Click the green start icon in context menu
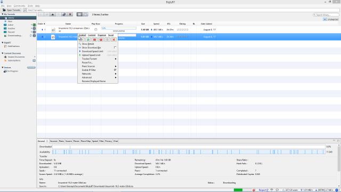Image resolution: width=341 pixels, height=192 pixels. (88, 39)
